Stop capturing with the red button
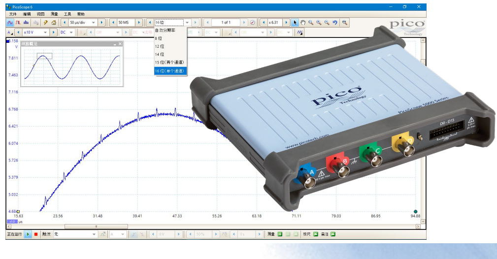The height and width of the screenshot is (259, 497). (36, 234)
